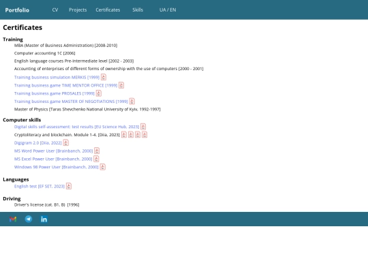The height and width of the screenshot is (276, 368).
Task: Click Master of Physics entry text
Action: pyautogui.click(x=87, y=109)
